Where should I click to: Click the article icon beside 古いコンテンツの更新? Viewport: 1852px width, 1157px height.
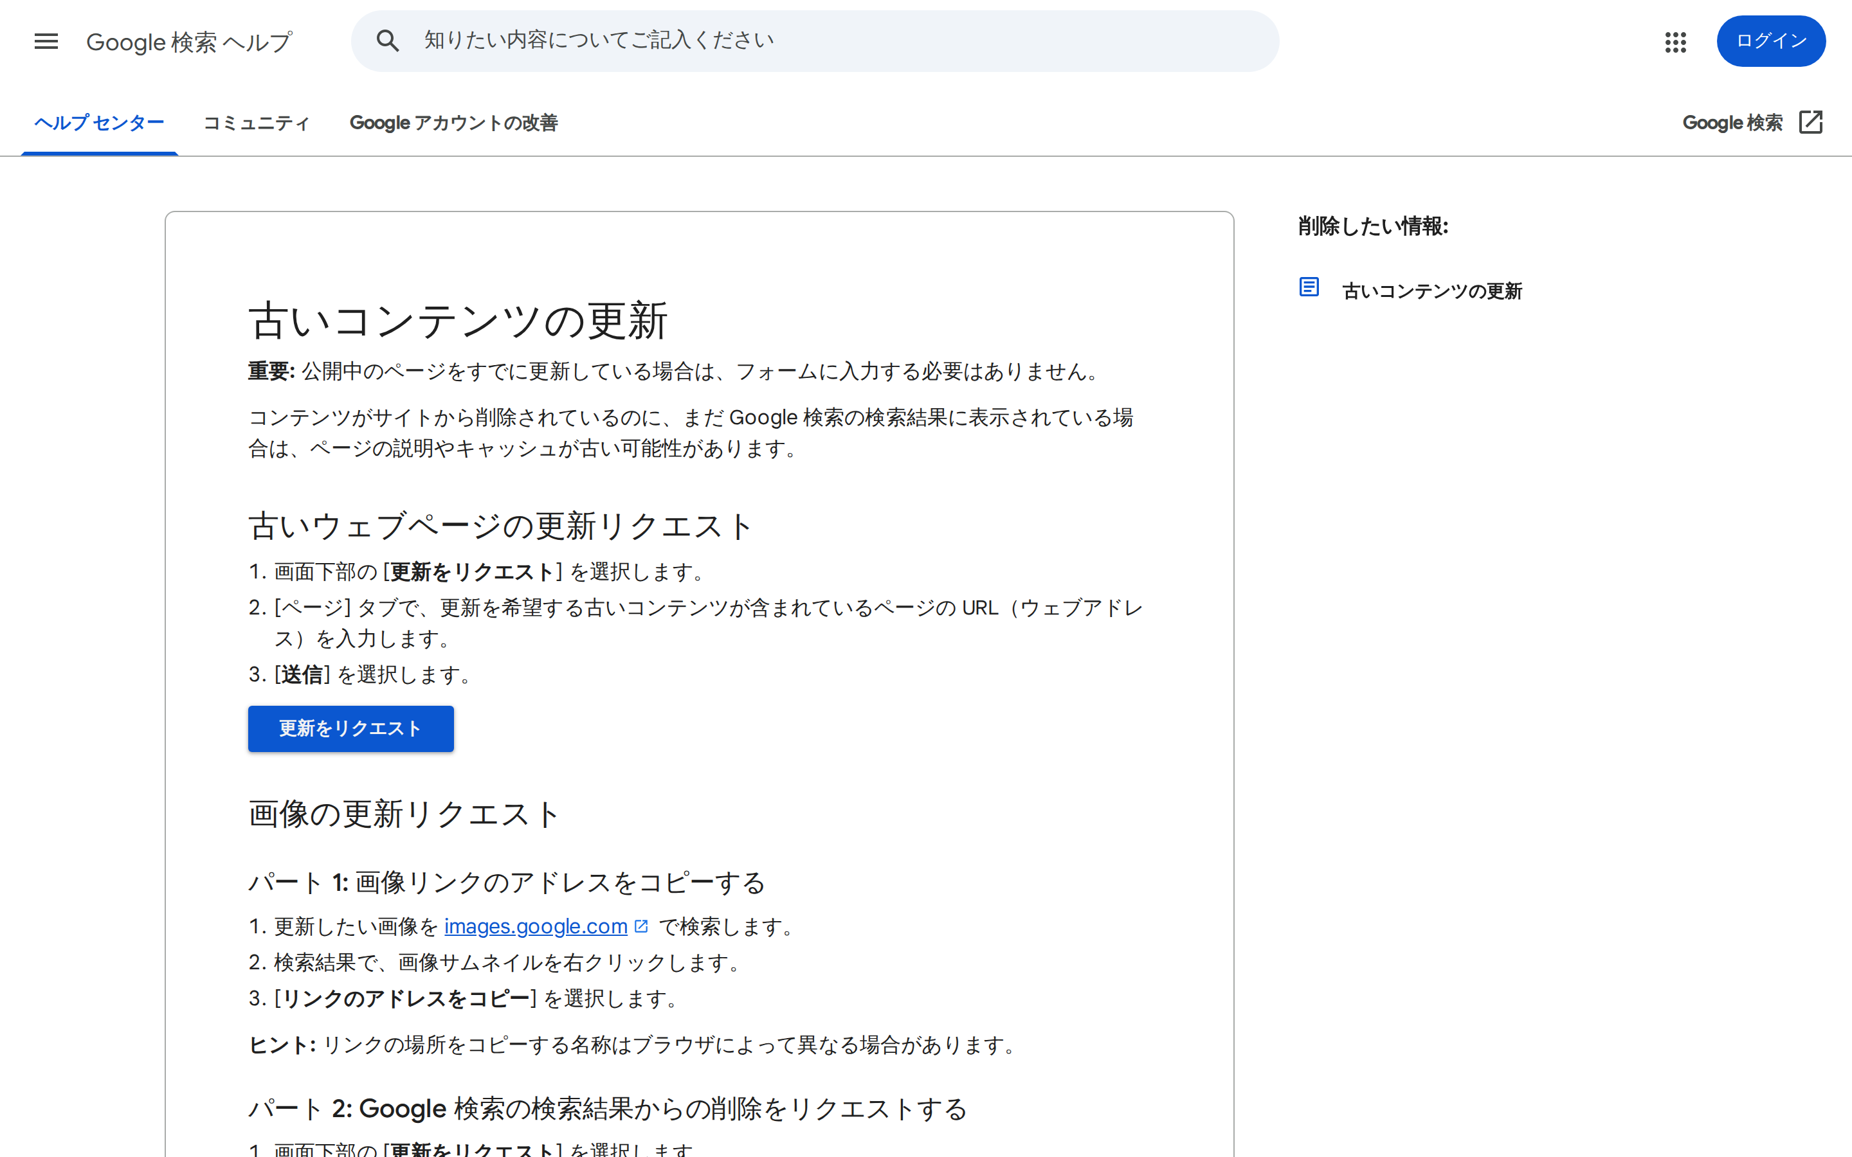pyautogui.click(x=1309, y=288)
